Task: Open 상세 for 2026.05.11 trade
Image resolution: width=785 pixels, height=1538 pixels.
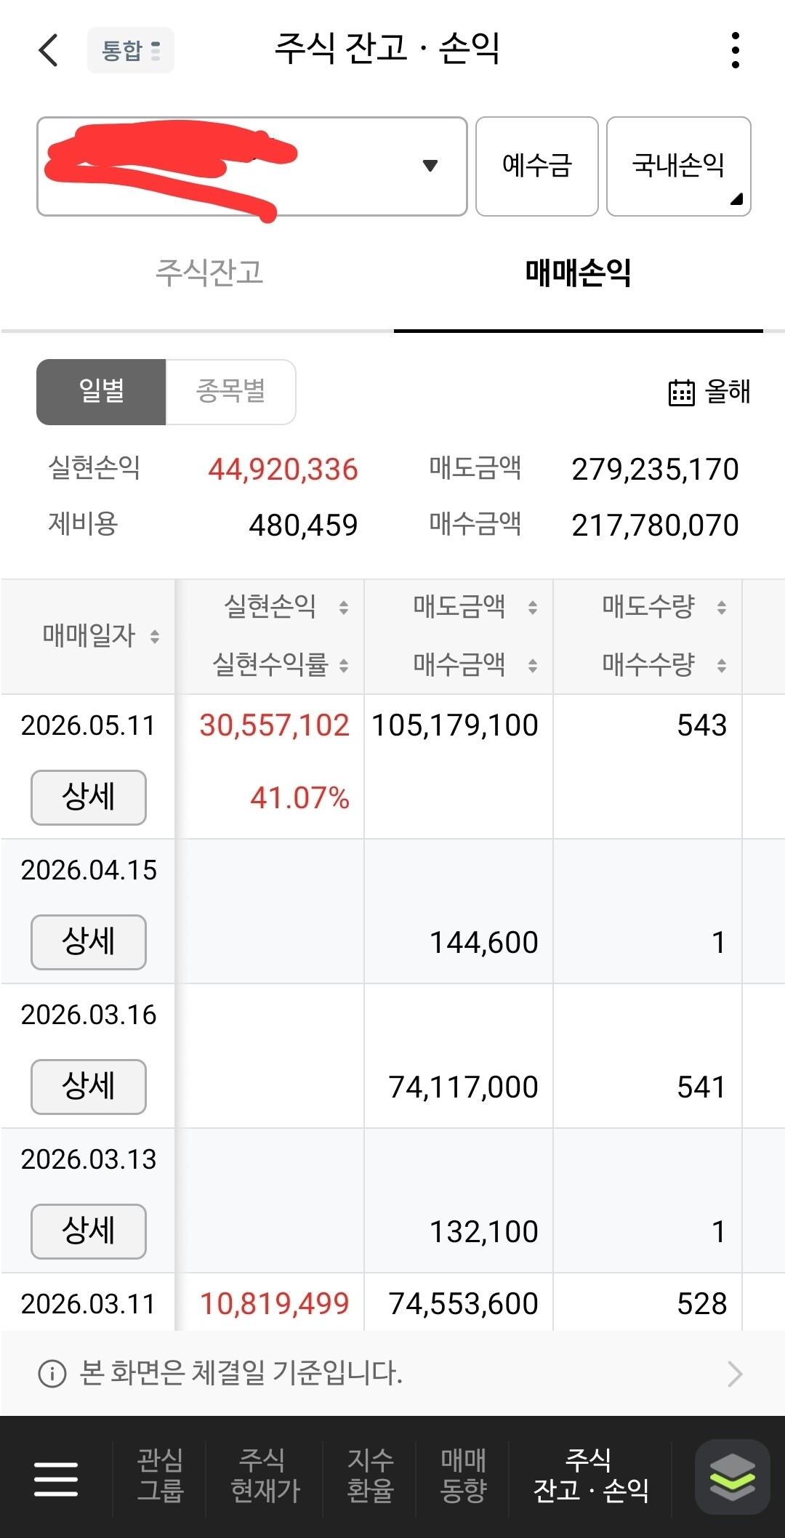Action: pyautogui.click(x=89, y=797)
